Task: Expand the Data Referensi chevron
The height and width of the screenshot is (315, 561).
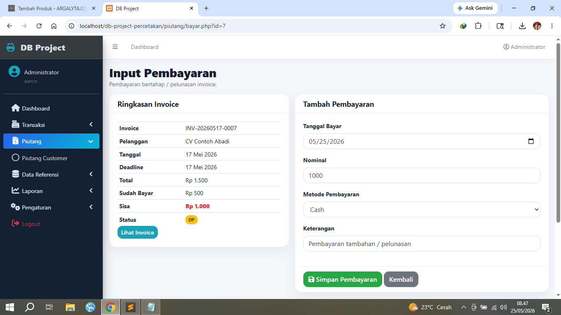Action: coord(91,174)
